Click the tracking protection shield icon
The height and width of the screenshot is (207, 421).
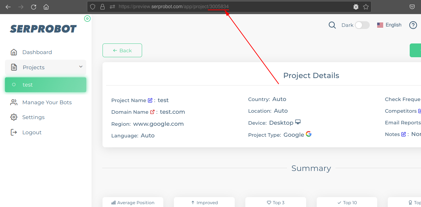pyautogui.click(x=93, y=7)
